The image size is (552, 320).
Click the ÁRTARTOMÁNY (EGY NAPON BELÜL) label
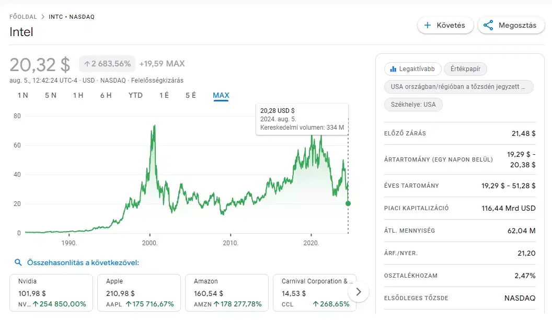pyautogui.click(x=438, y=159)
